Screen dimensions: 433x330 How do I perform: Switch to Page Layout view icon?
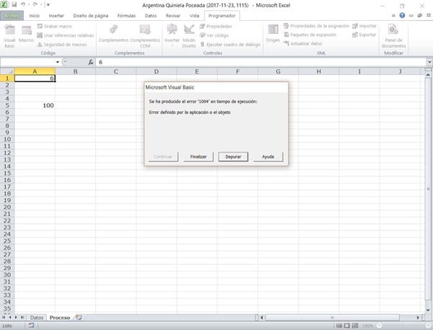[x=347, y=326]
